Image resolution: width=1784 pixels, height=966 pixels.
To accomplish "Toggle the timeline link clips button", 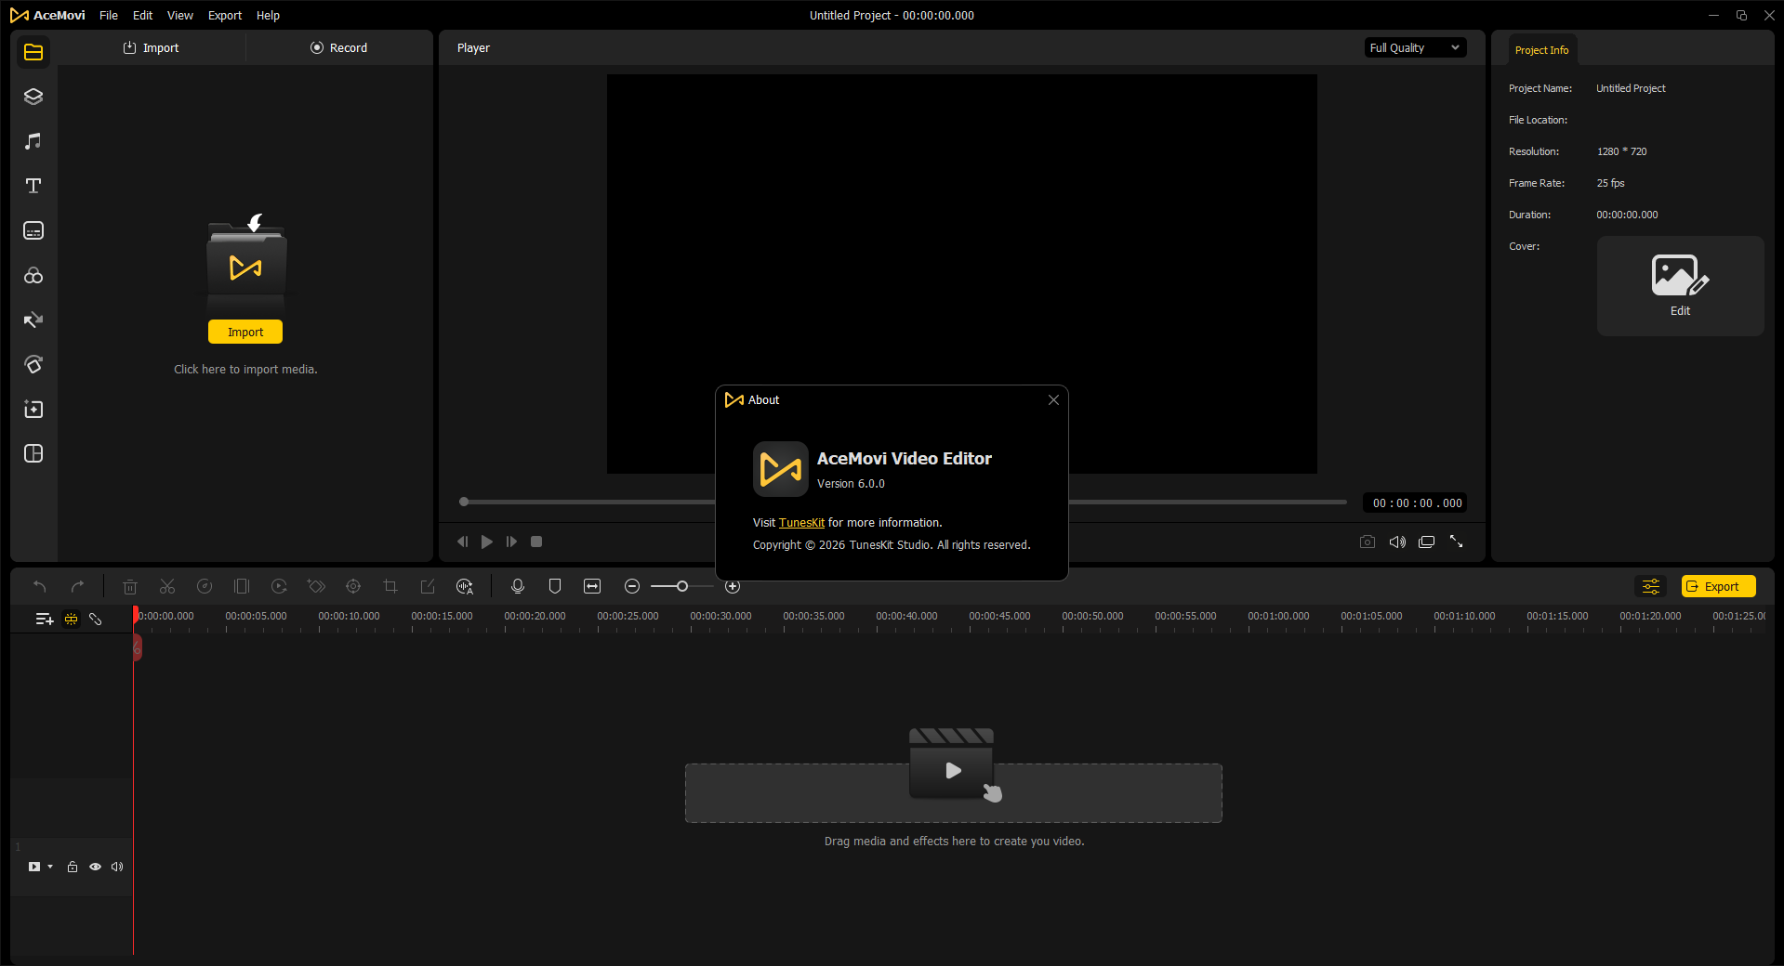I will pyautogui.click(x=95, y=619).
